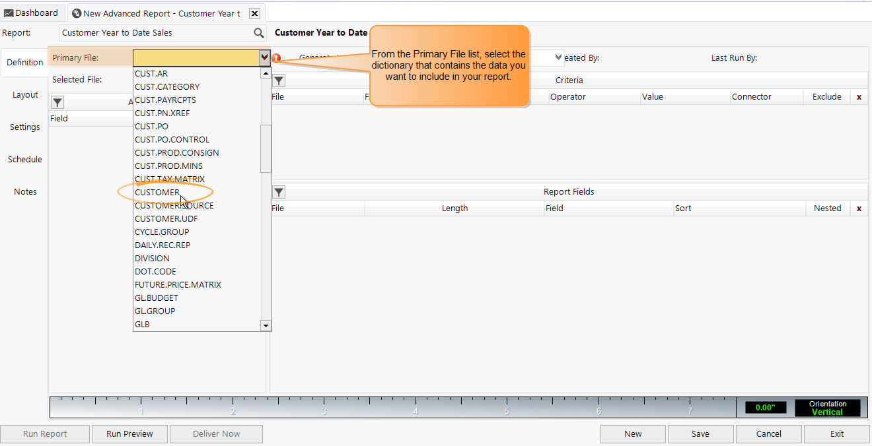Viewport: 872px width, 446px height.
Task: Click the x in the Criteria table header
Action: (x=859, y=96)
